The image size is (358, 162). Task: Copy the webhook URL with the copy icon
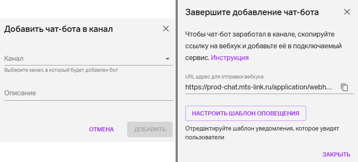tap(344, 87)
